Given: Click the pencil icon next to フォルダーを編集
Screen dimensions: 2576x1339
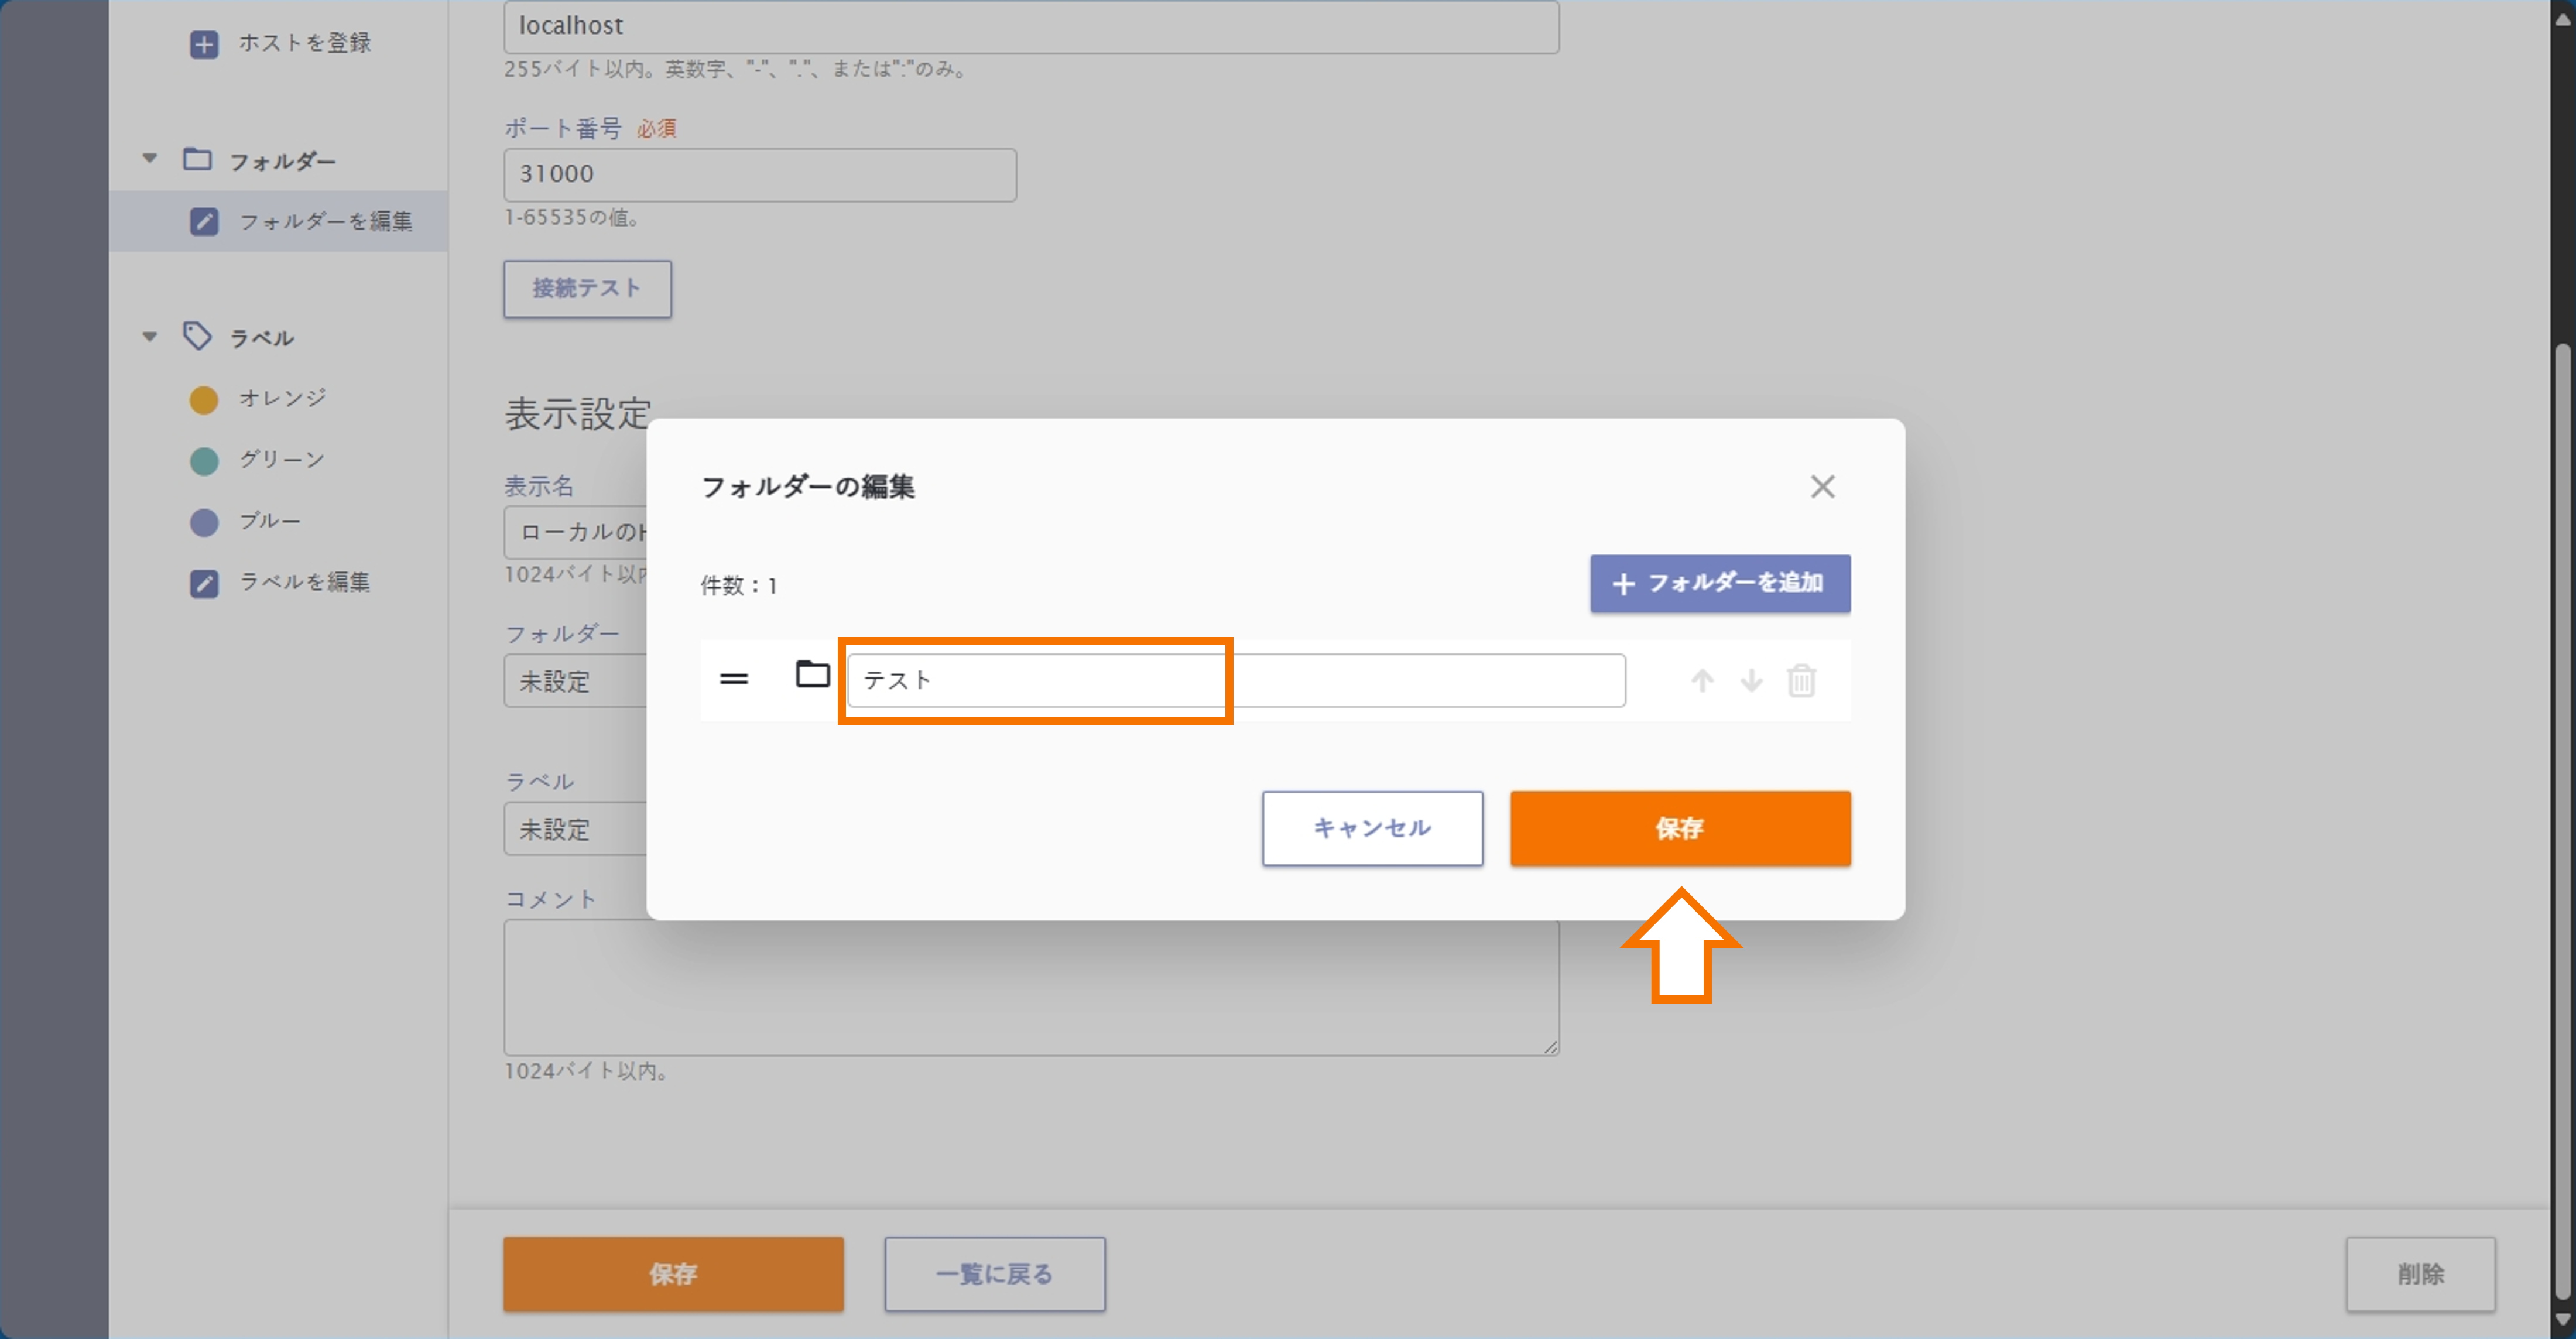Looking at the screenshot, I should (205, 221).
